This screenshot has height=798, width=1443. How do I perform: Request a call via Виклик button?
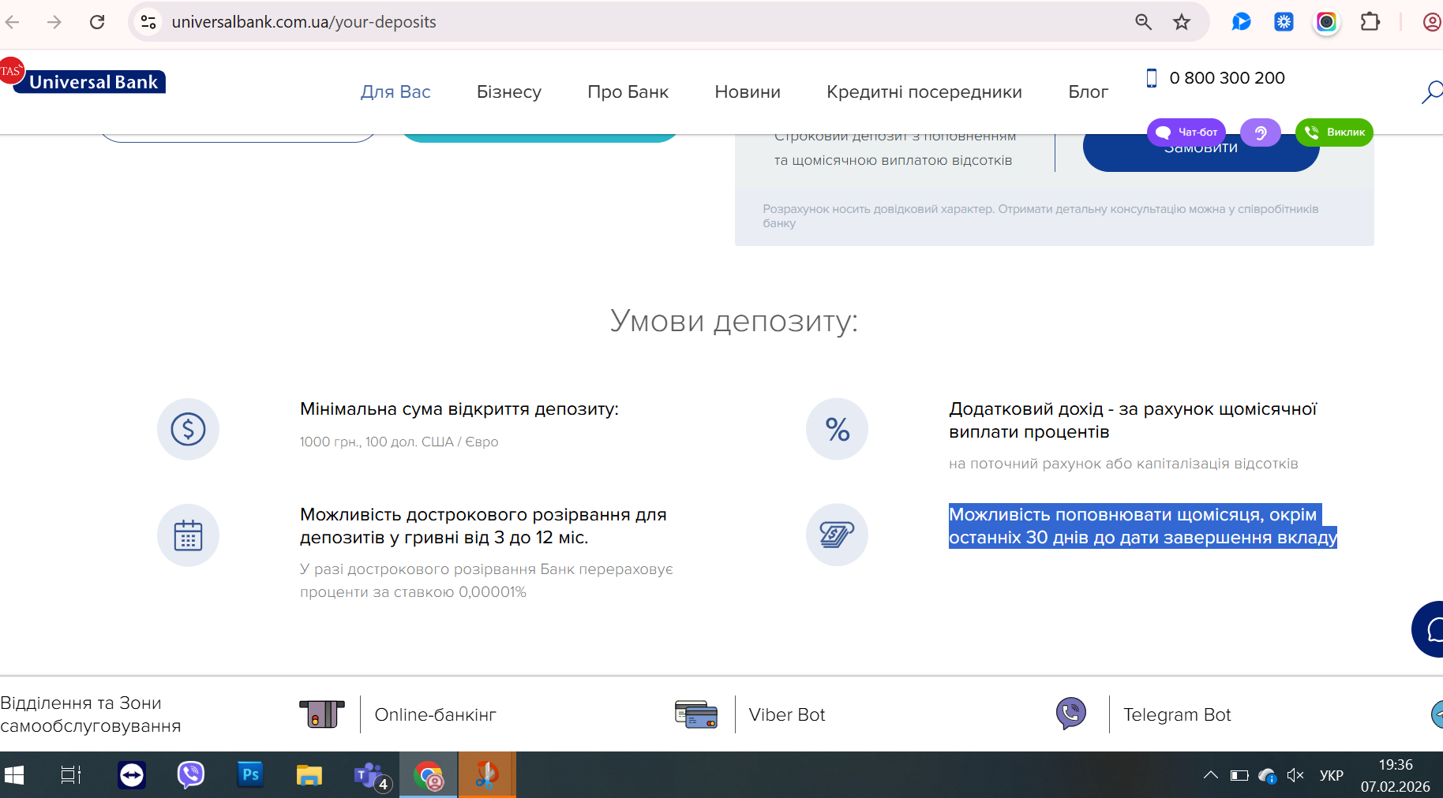click(1334, 132)
